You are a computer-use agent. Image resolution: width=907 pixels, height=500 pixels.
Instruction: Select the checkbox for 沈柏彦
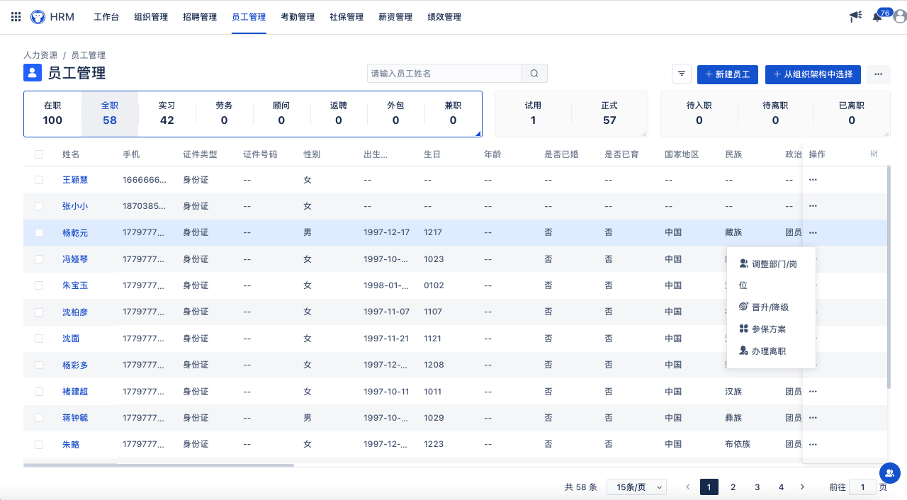39,312
